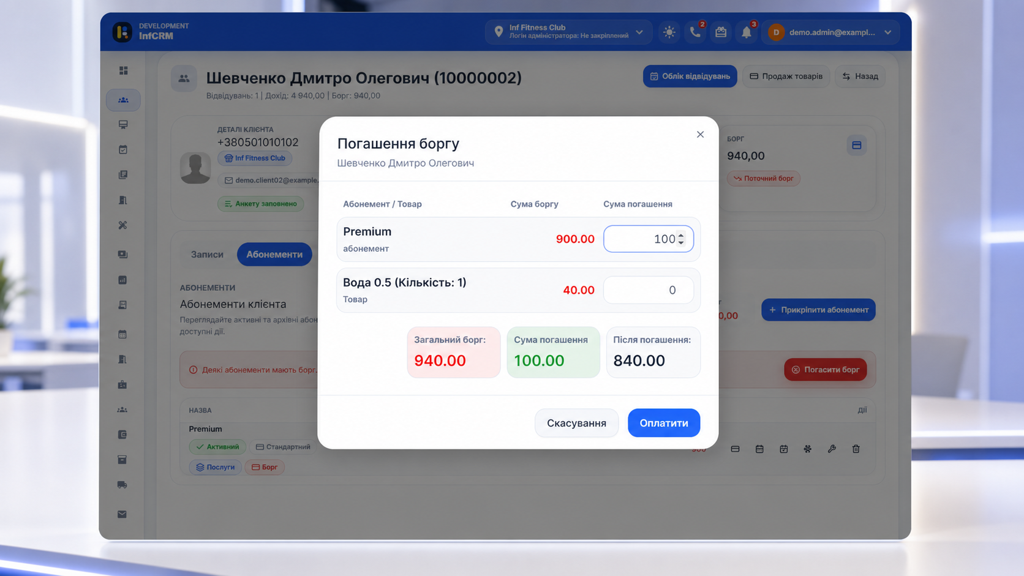Open the sidebar calendar-check icon
The width and height of the screenshot is (1024, 576).
[x=123, y=149]
